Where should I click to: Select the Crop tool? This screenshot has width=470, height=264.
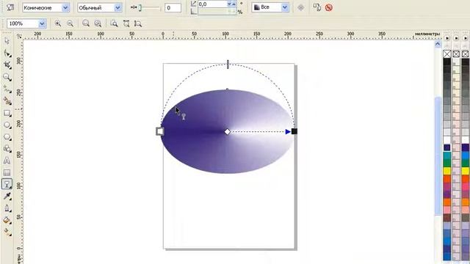(x=7, y=65)
